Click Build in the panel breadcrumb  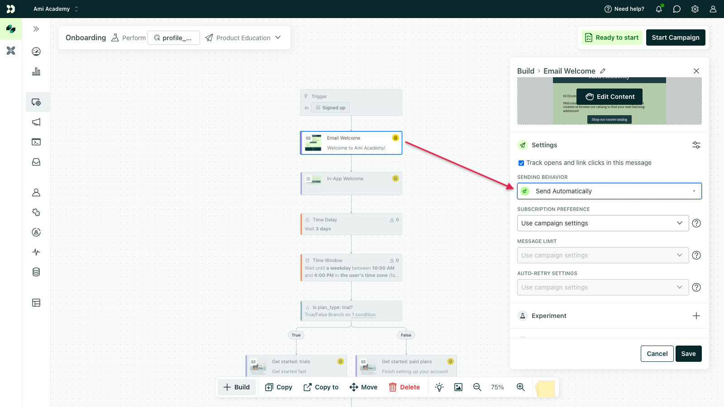point(525,71)
